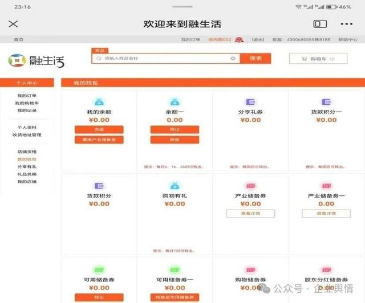Focus the 请输入商品名称 search input
The image size is (365, 303).
coord(165,58)
